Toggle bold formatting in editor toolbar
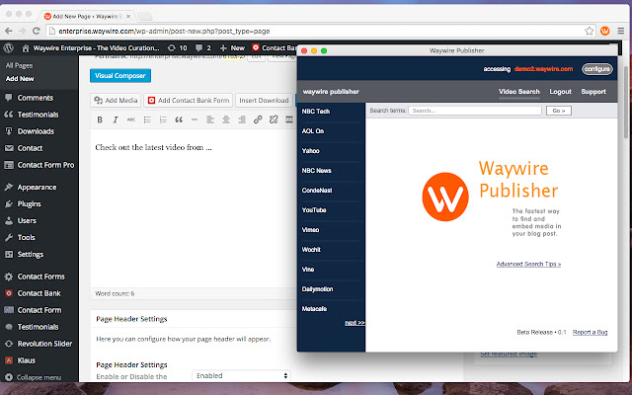 coord(100,119)
